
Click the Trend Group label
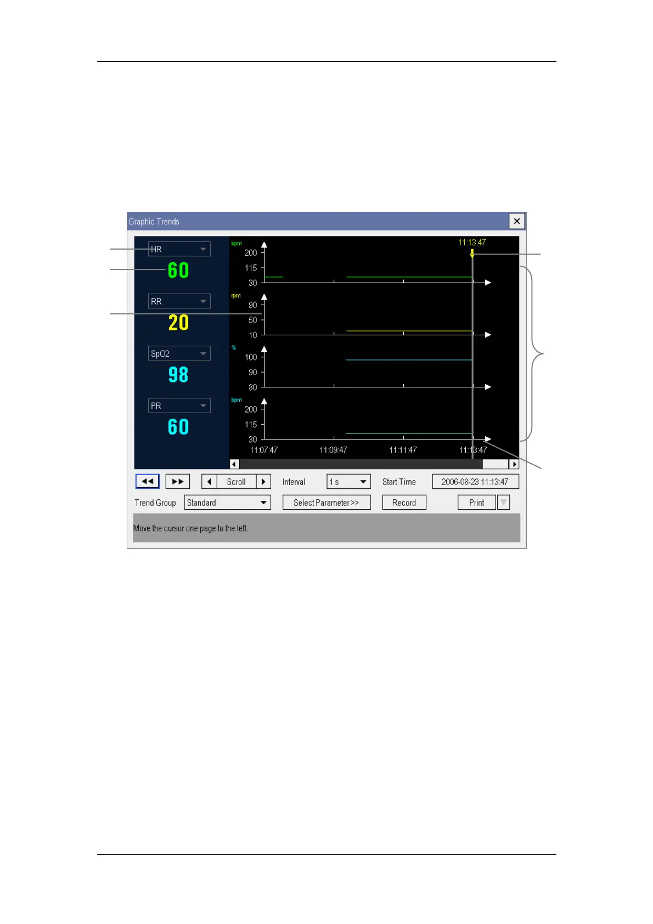tap(155, 503)
